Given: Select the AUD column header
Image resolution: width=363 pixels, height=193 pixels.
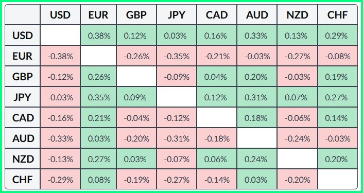Looking at the screenshot, I should pyautogui.click(x=257, y=15).
